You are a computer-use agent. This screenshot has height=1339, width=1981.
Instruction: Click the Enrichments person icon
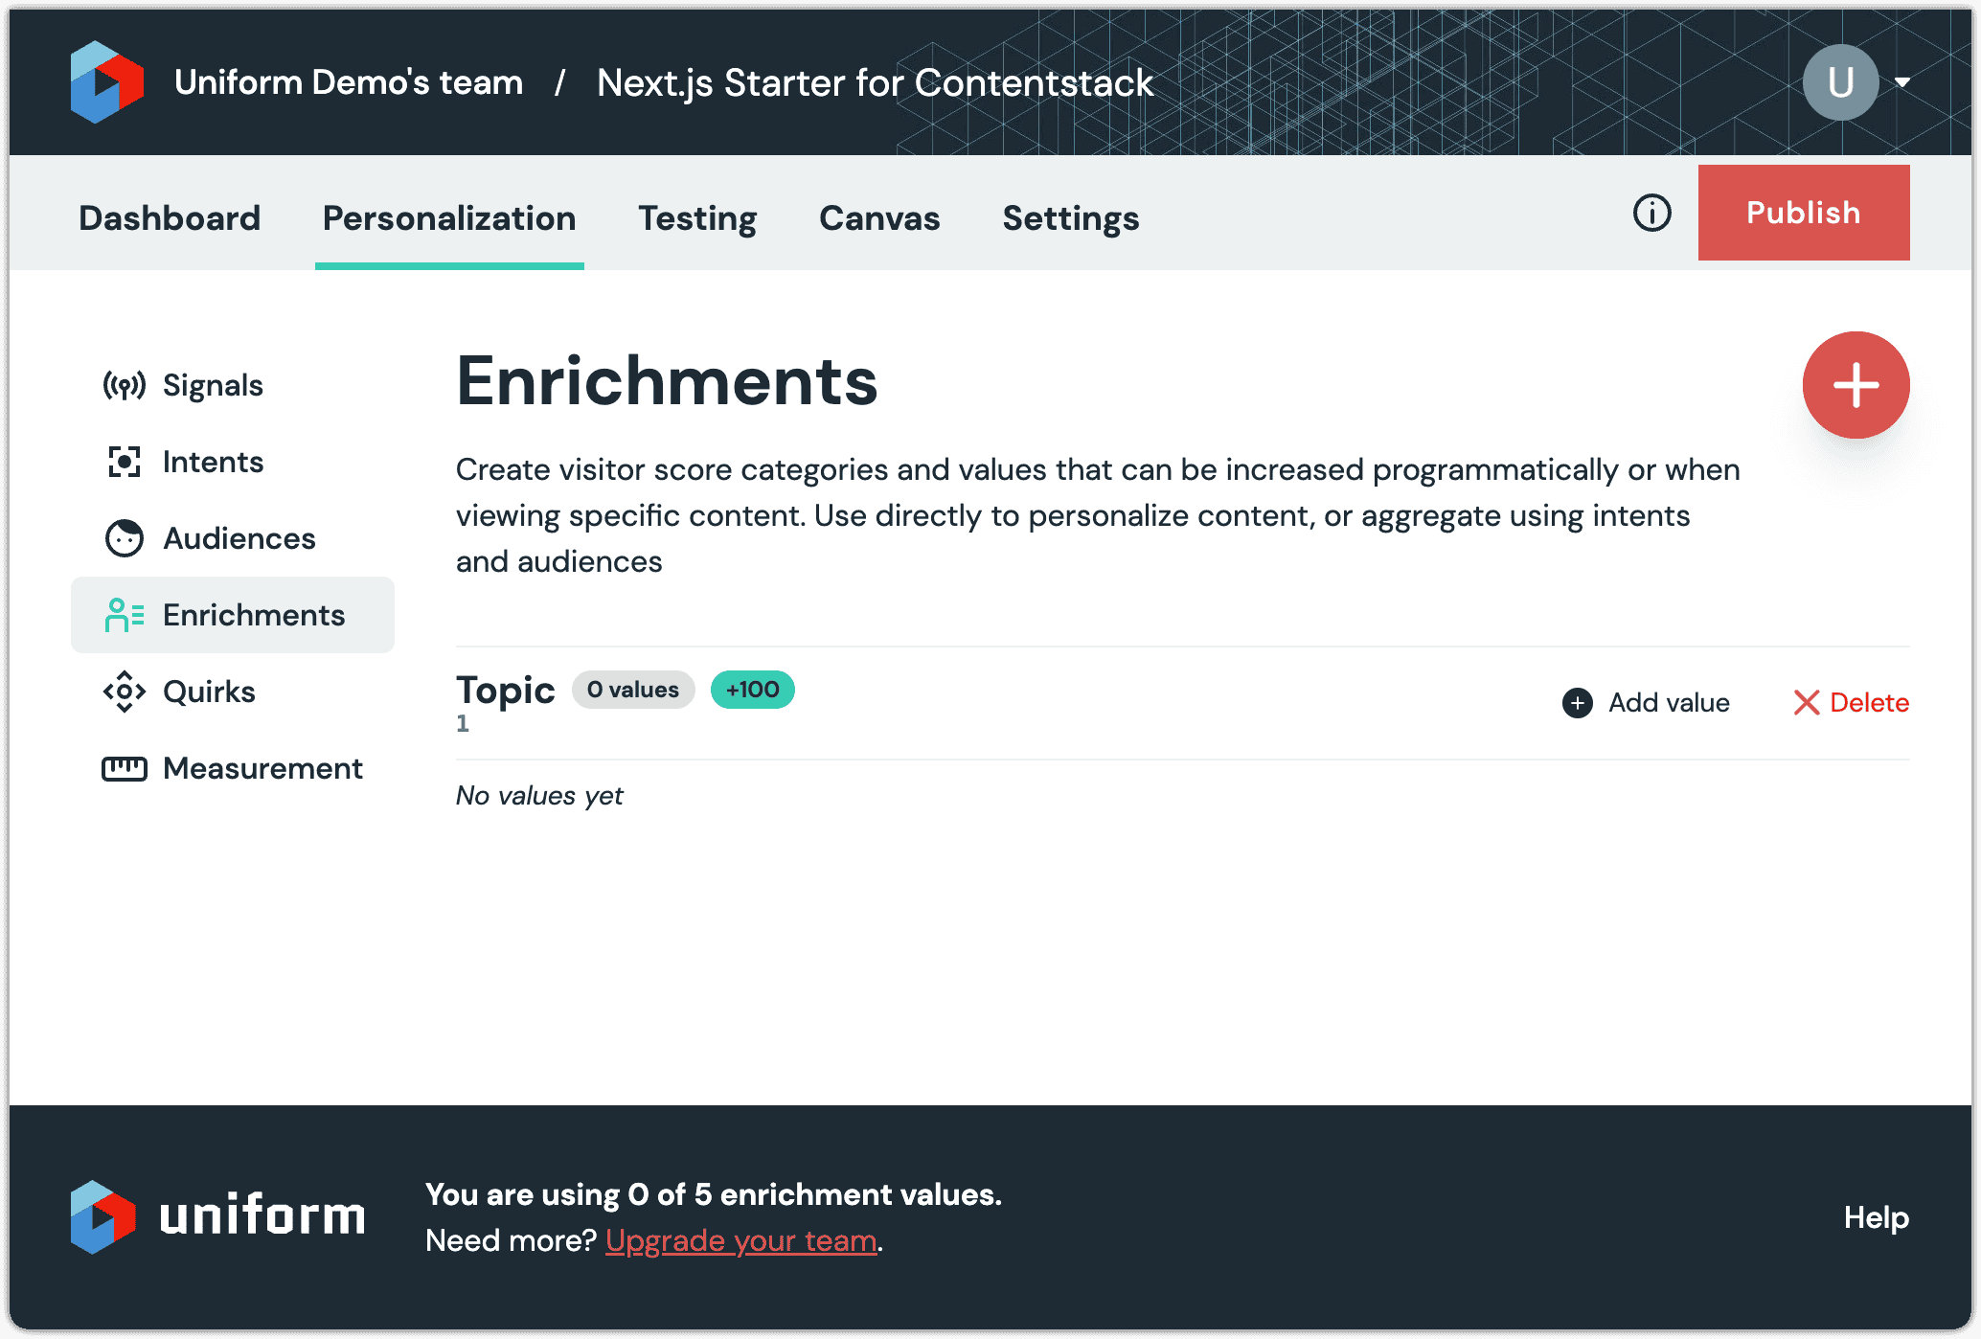[x=124, y=614]
